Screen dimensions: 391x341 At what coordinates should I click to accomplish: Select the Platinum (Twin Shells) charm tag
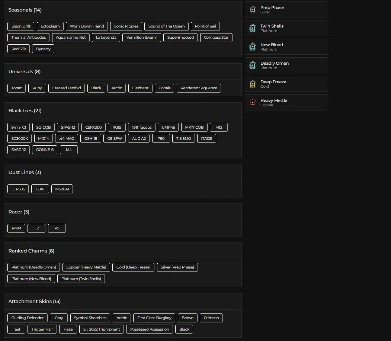tap(81, 279)
